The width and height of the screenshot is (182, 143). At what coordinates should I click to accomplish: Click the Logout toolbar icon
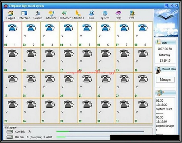point(11,13)
